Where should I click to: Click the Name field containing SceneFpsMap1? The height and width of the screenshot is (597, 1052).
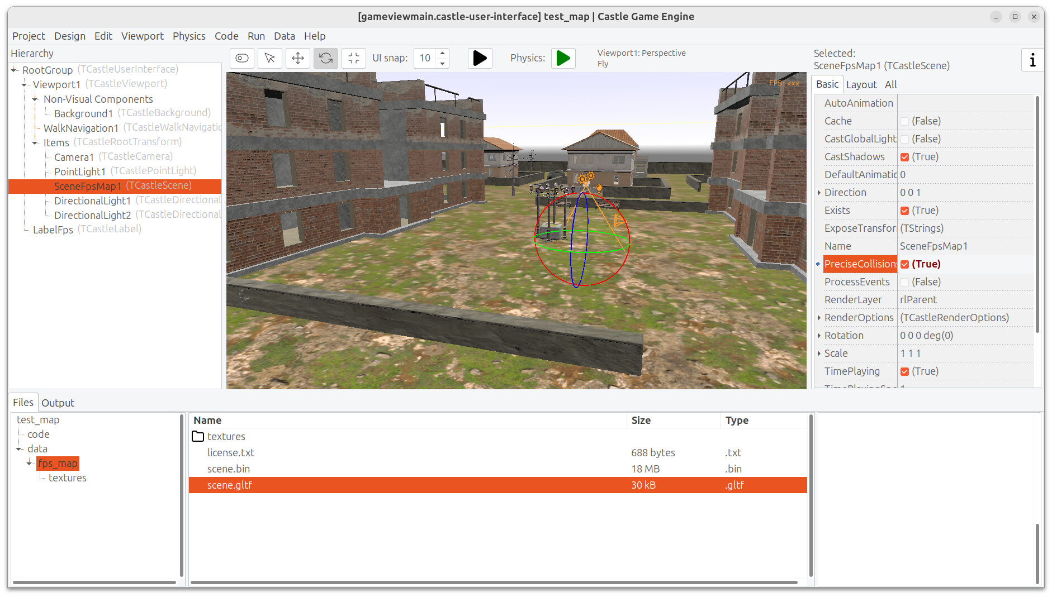(964, 246)
